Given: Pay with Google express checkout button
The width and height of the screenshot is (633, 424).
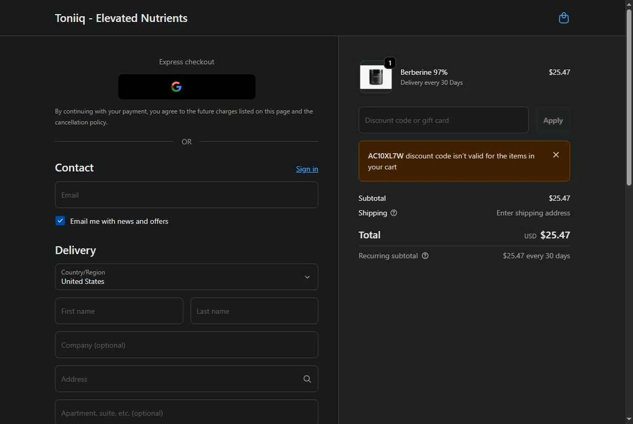Looking at the screenshot, I should click(186, 87).
